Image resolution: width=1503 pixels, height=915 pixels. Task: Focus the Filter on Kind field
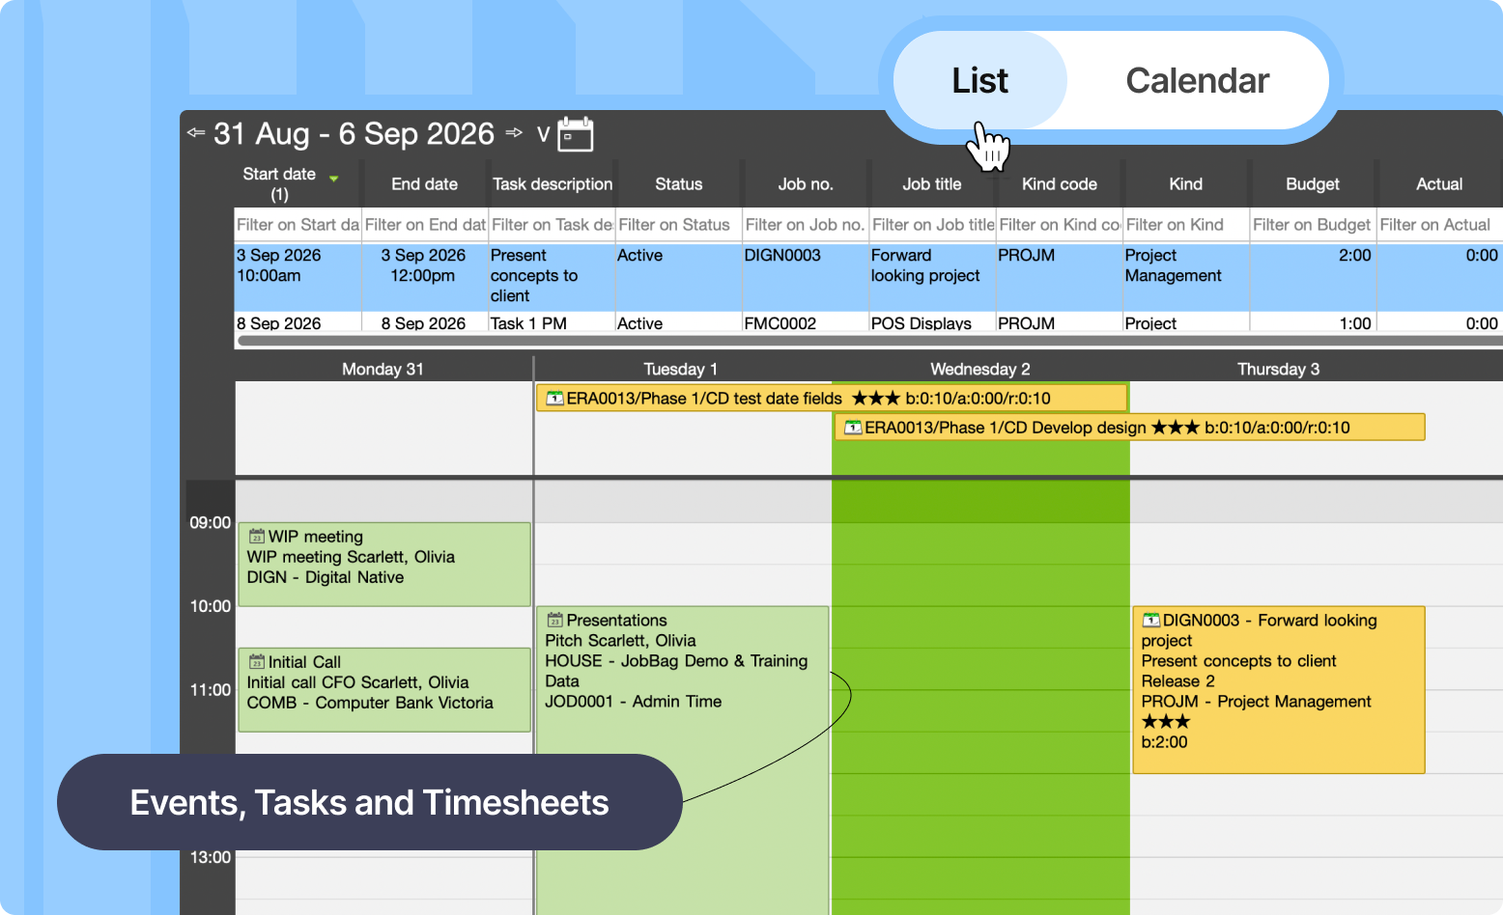point(1186,225)
